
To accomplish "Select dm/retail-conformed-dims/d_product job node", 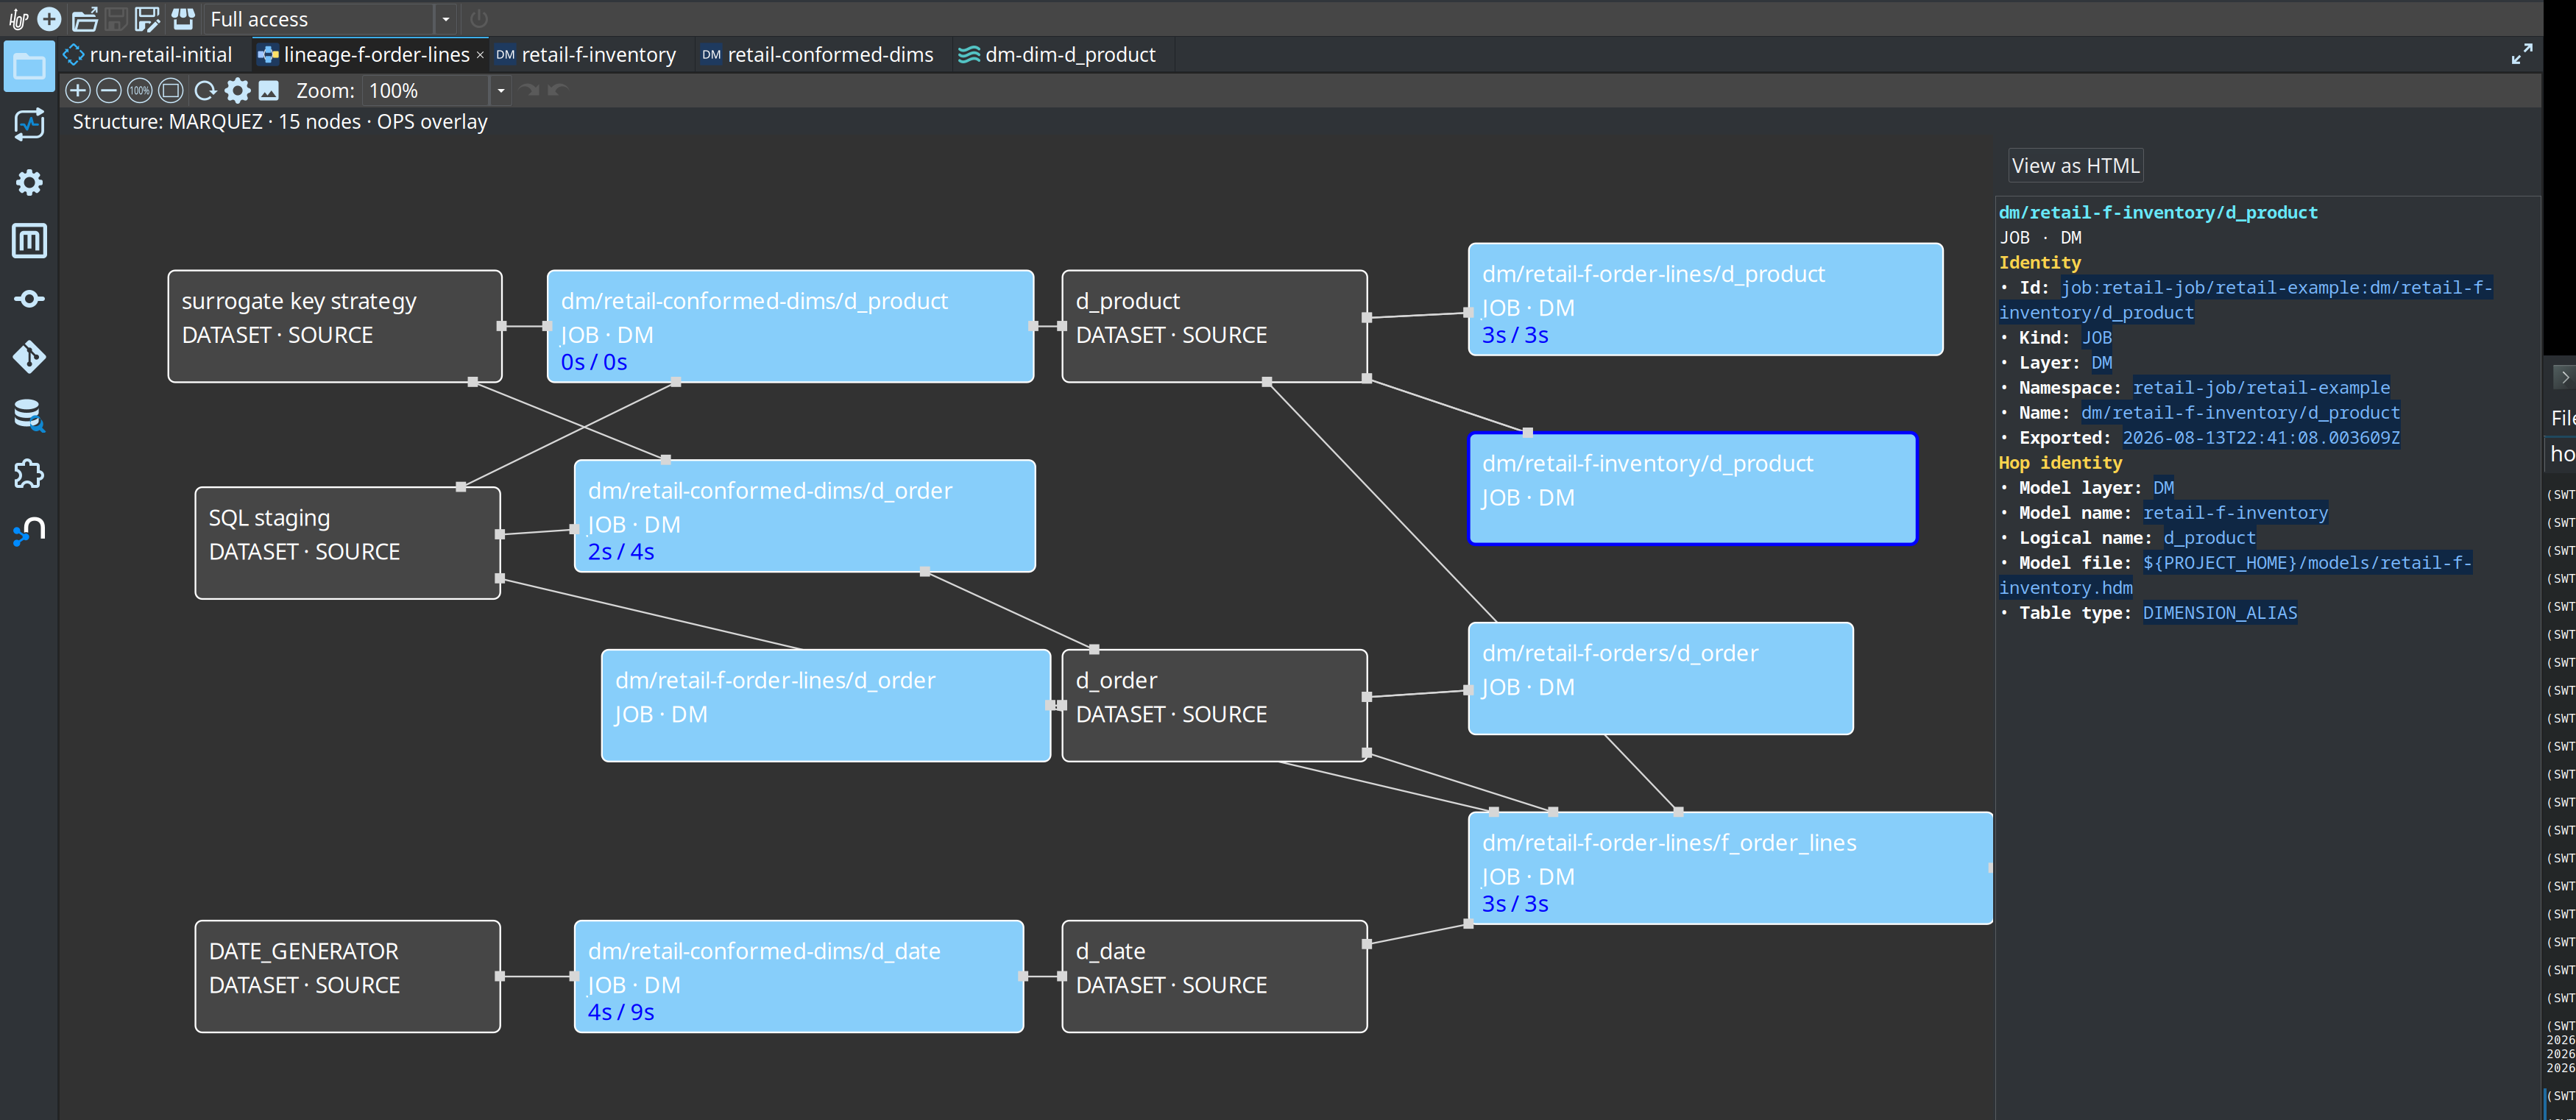I will click(790, 326).
